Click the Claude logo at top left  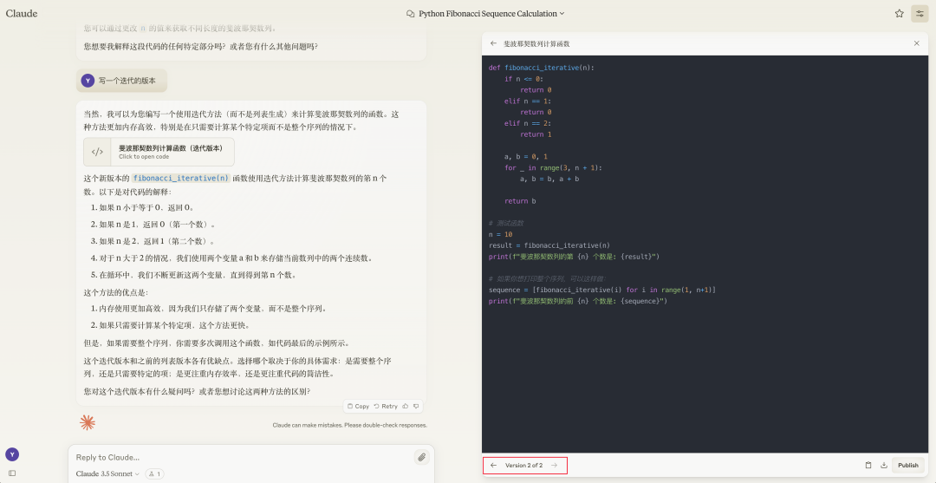(x=22, y=13)
